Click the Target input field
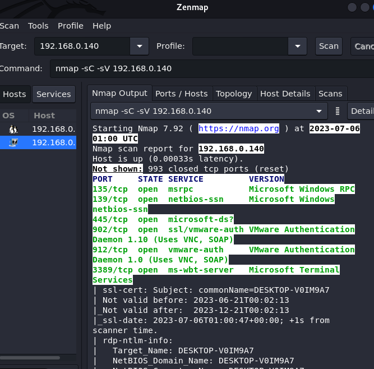The height and width of the screenshot is (369, 374). click(82, 46)
